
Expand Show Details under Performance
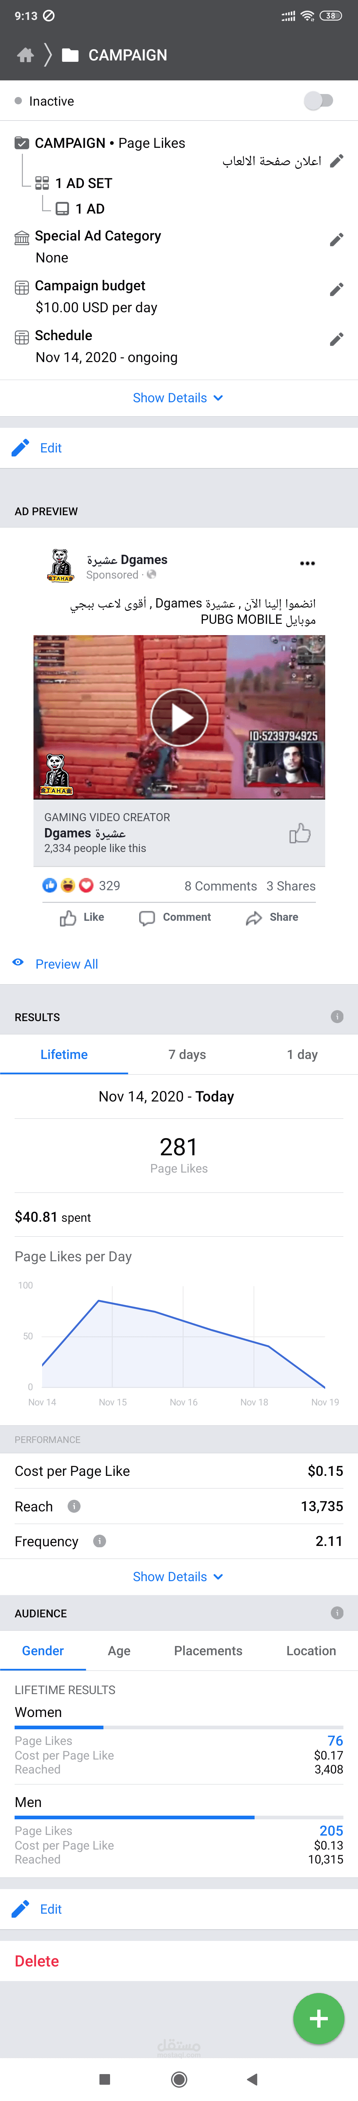tap(178, 1576)
